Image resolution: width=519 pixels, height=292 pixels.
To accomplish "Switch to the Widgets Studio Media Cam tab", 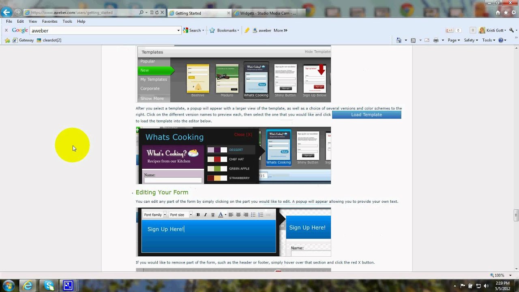I will 265,13.
